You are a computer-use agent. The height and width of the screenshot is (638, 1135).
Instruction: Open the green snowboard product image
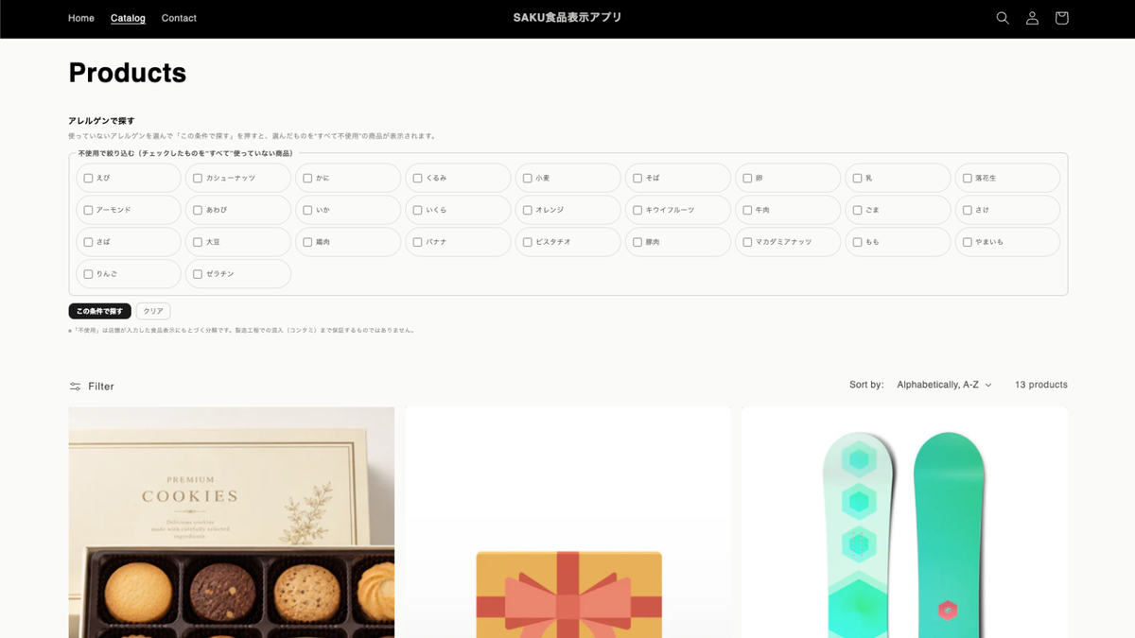click(904, 523)
